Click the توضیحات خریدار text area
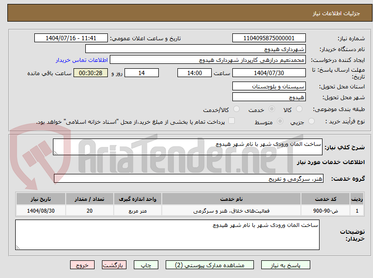Screen dimensions: 373x278 tap(167, 235)
